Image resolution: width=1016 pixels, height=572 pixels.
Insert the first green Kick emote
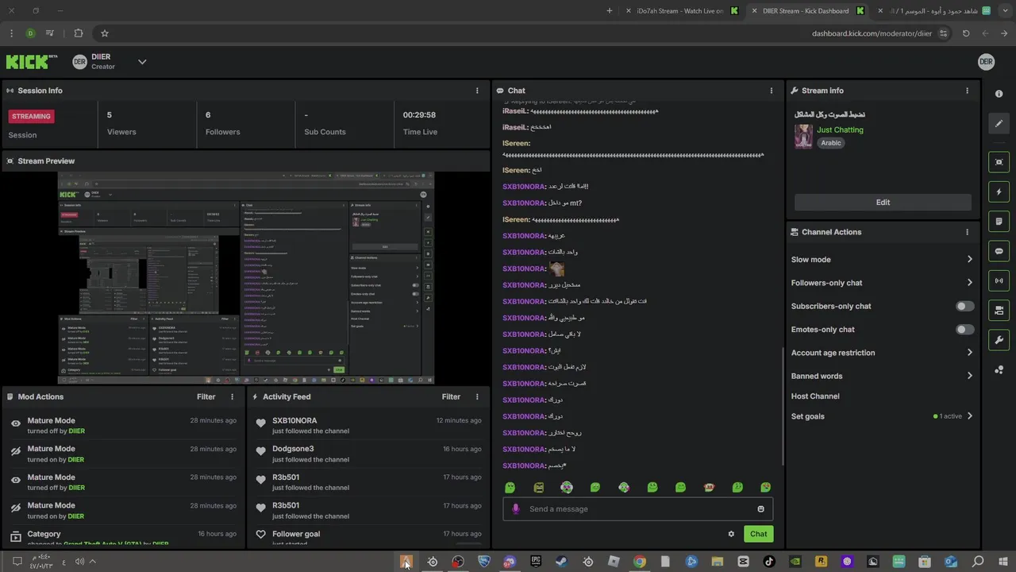(510, 487)
